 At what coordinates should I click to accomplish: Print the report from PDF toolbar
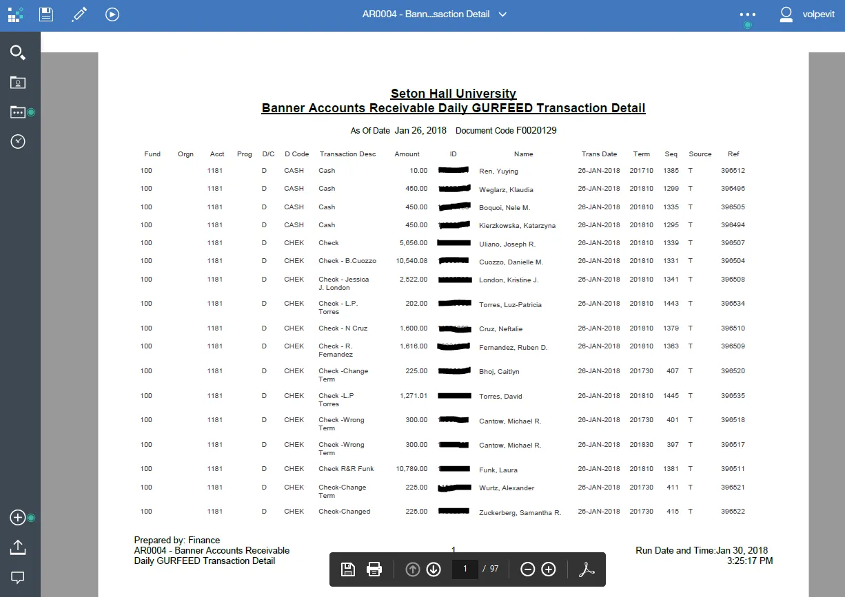pos(374,569)
